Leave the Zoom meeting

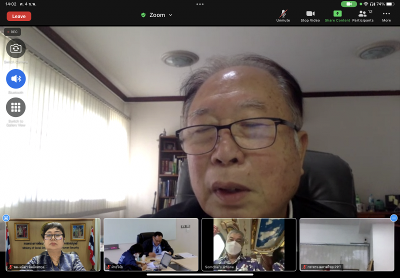[19, 16]
